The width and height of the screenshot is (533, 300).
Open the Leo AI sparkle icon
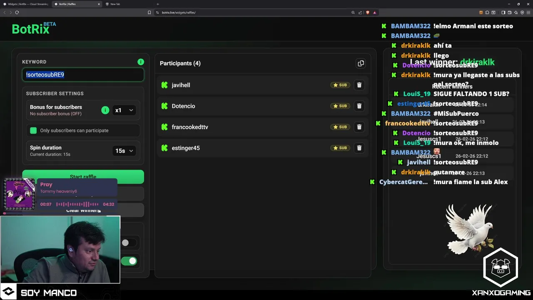[x=516, y=12]
